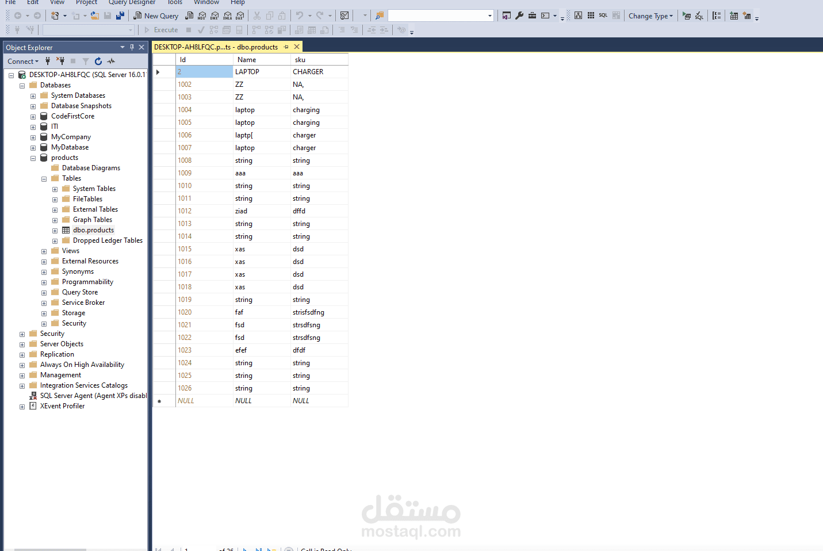The width and height of the screenshot is (823, 551).
Task: Open the Query Designer menu
Action: tap(132, 2)
